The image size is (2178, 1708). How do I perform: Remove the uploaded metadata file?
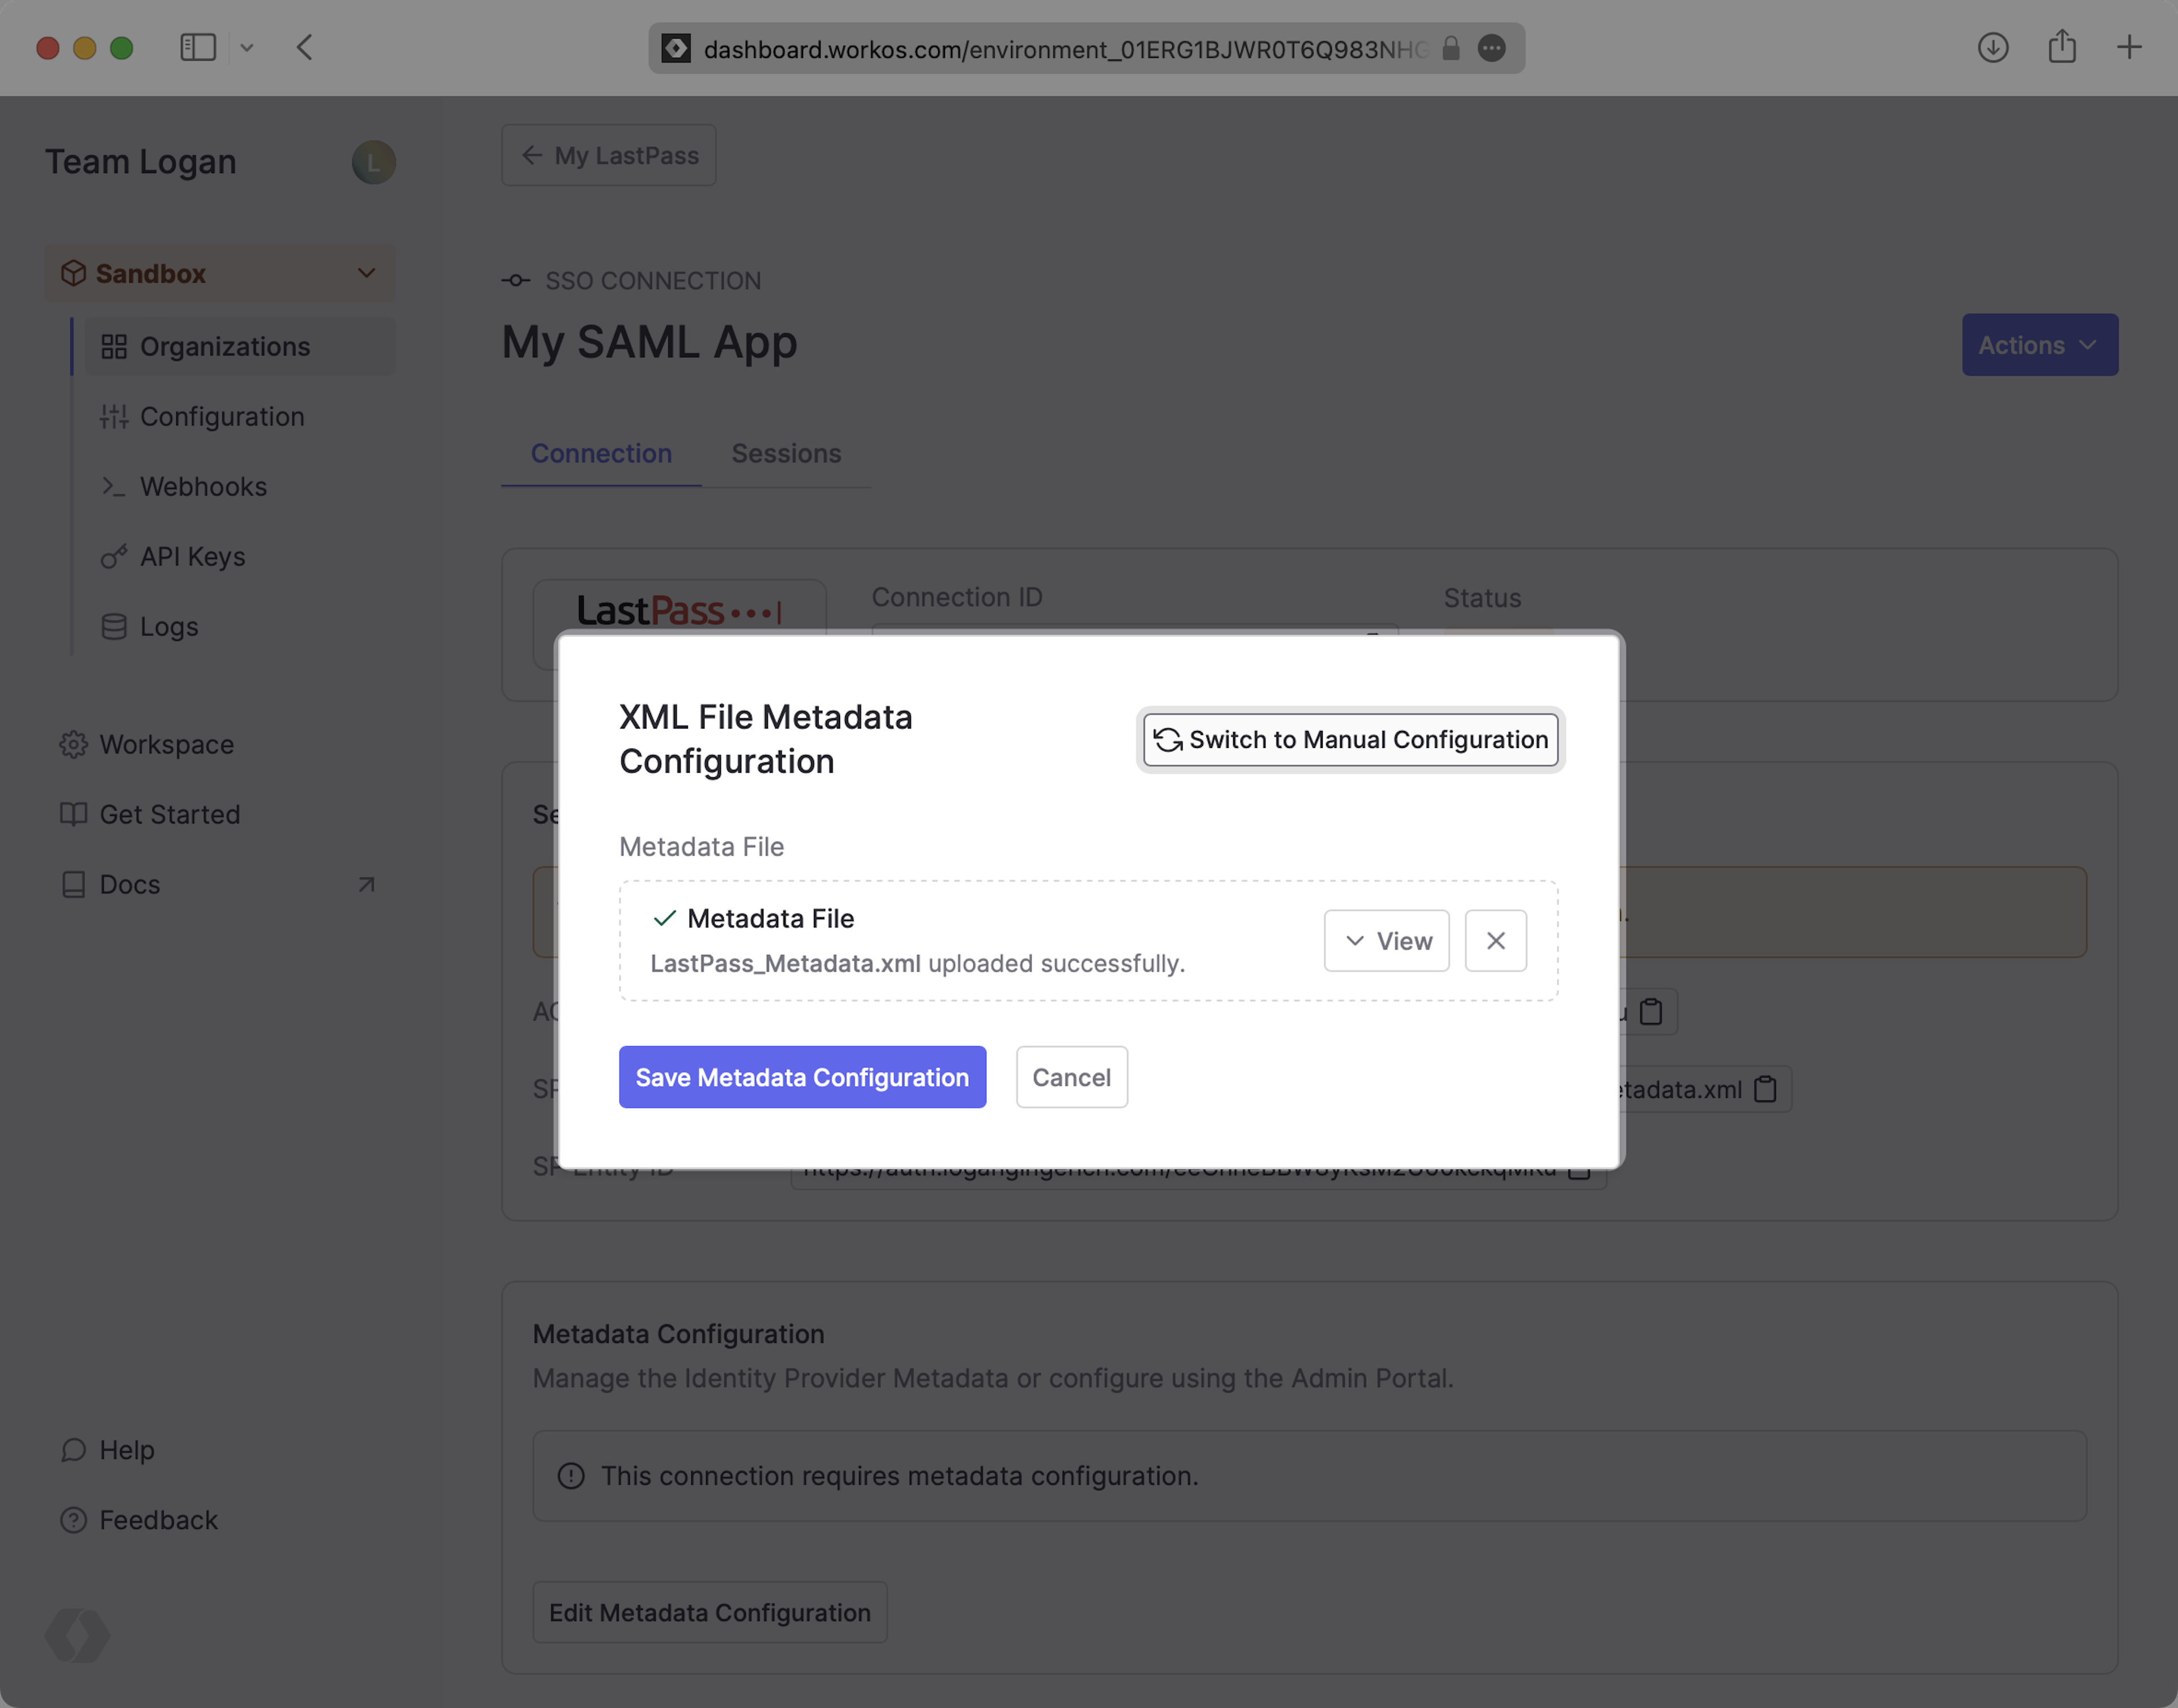point(1495,940)
